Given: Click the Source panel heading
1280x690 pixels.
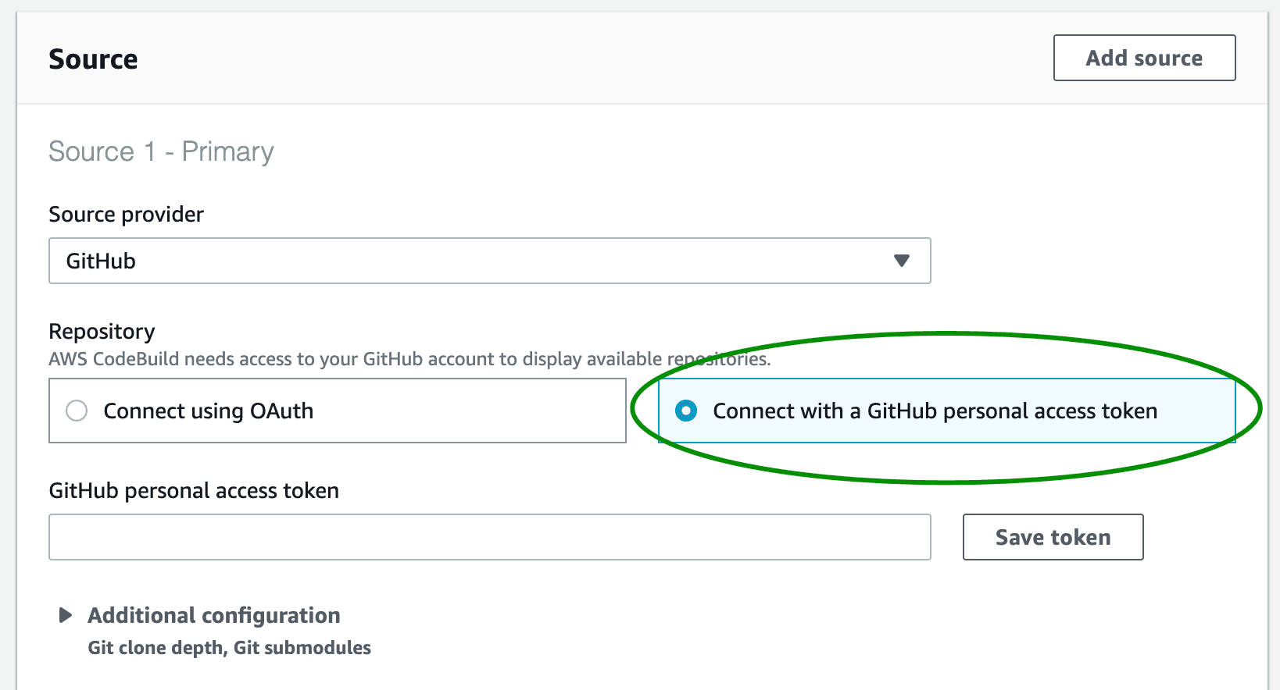Looking at the screenshot, I should click(x=93, y=59).
